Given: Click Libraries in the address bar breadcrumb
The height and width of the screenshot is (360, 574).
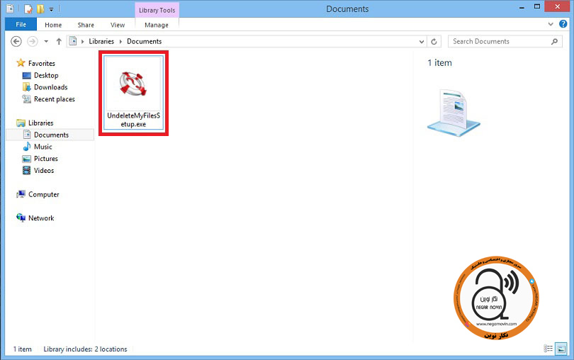Looking at the screenshot, I should (x=101, y=41).
